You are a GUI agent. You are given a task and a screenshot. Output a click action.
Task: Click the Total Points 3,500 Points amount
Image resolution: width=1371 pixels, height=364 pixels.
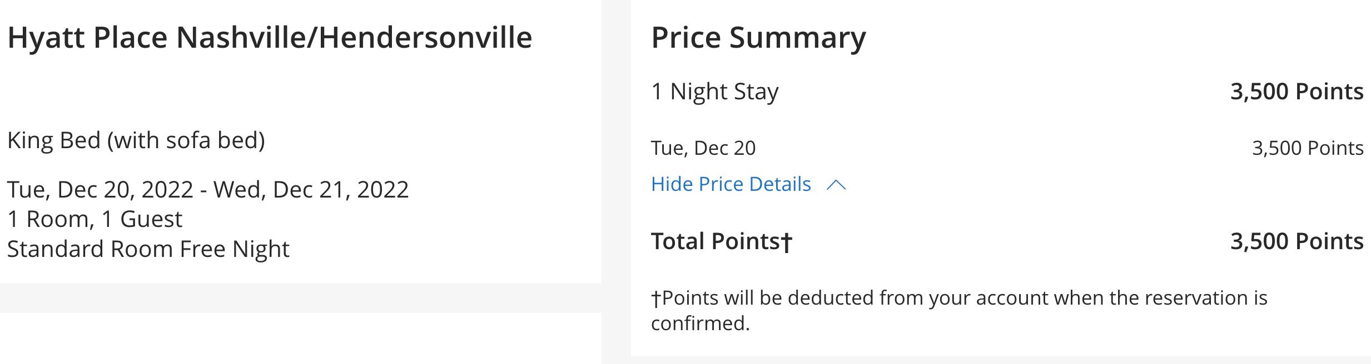(x=1297, y=241)
